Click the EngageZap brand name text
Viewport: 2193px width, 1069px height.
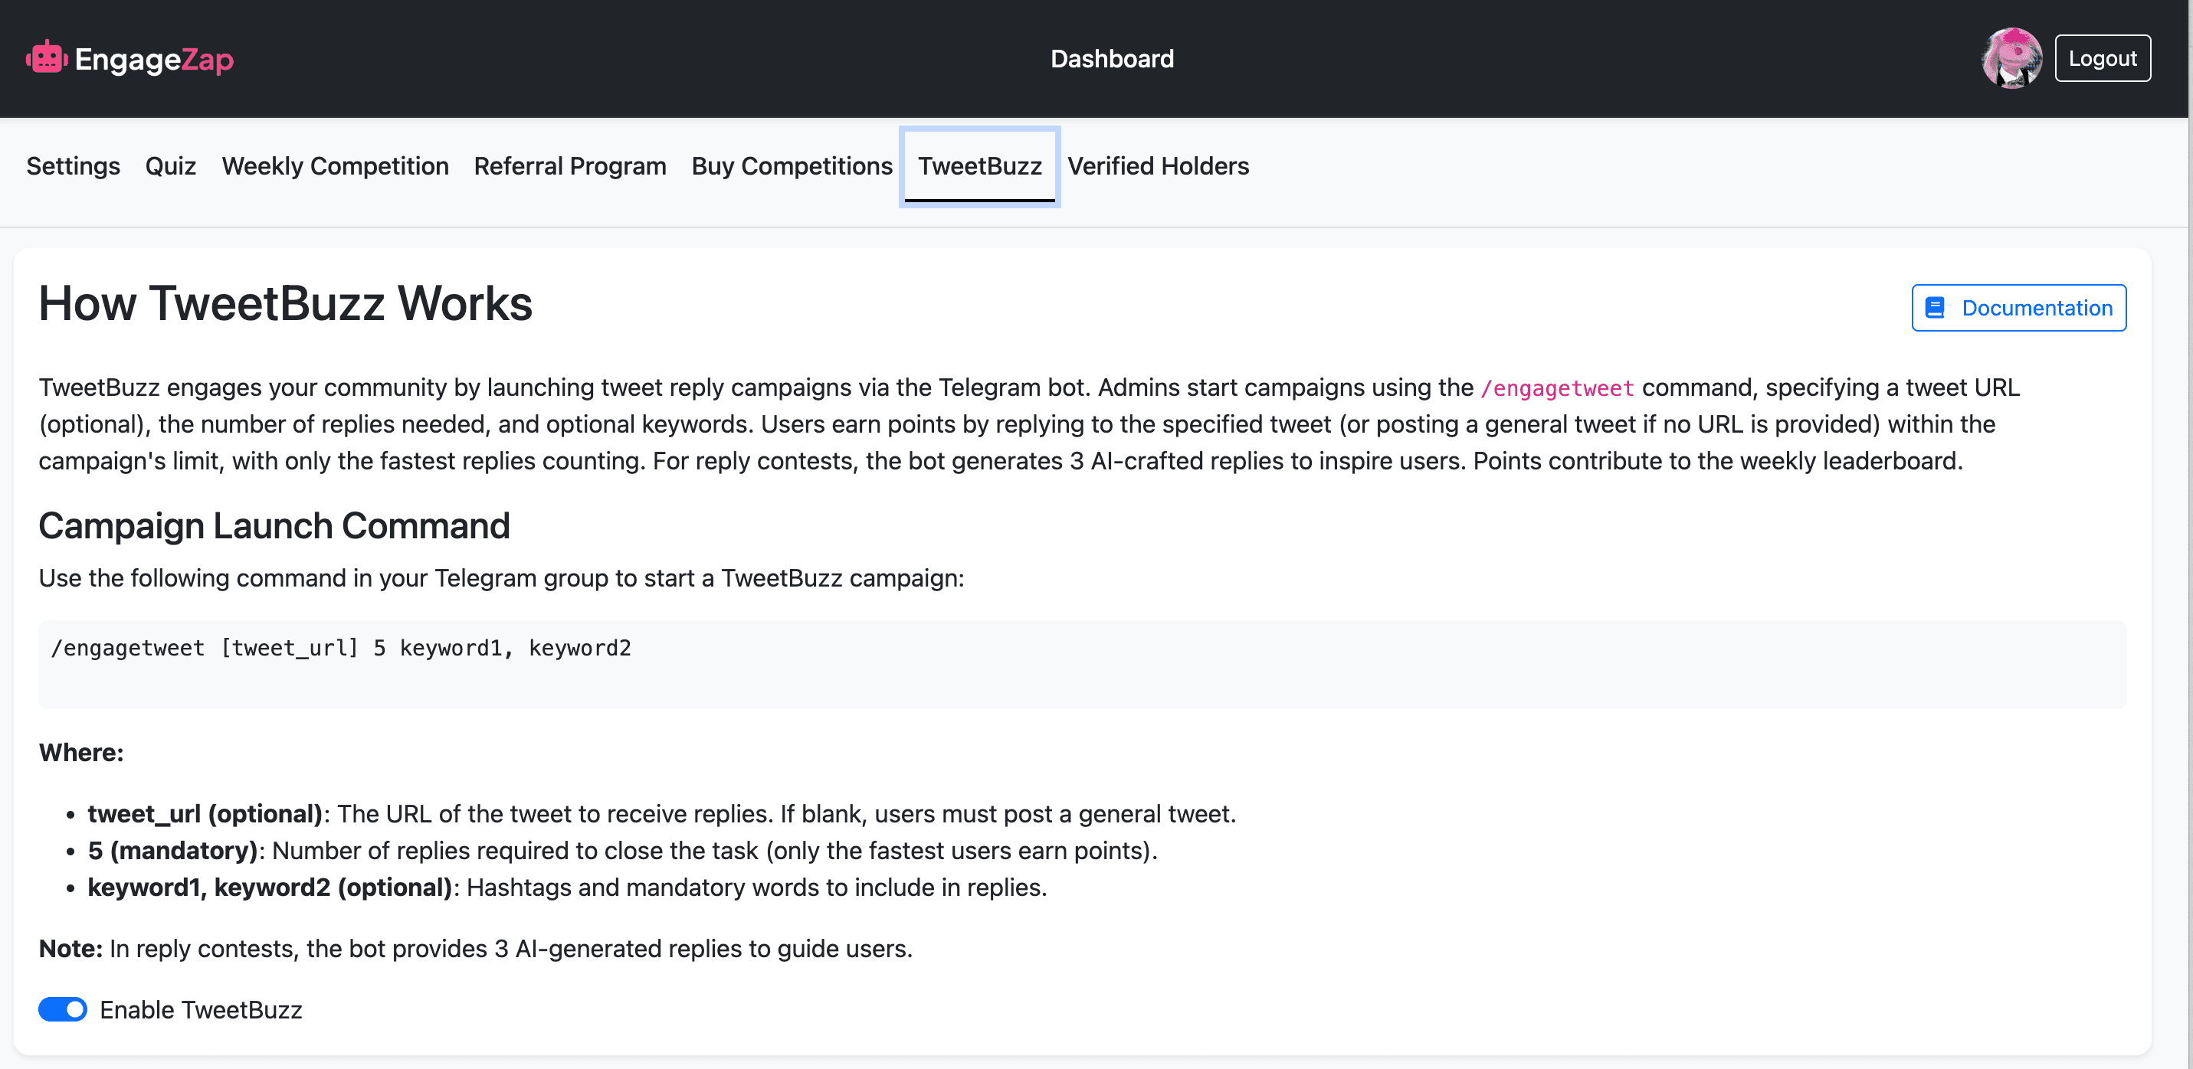tap(154, 59)
